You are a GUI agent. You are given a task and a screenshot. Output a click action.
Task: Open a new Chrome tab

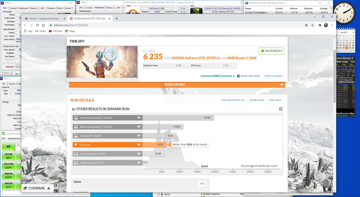coord(117,19)
